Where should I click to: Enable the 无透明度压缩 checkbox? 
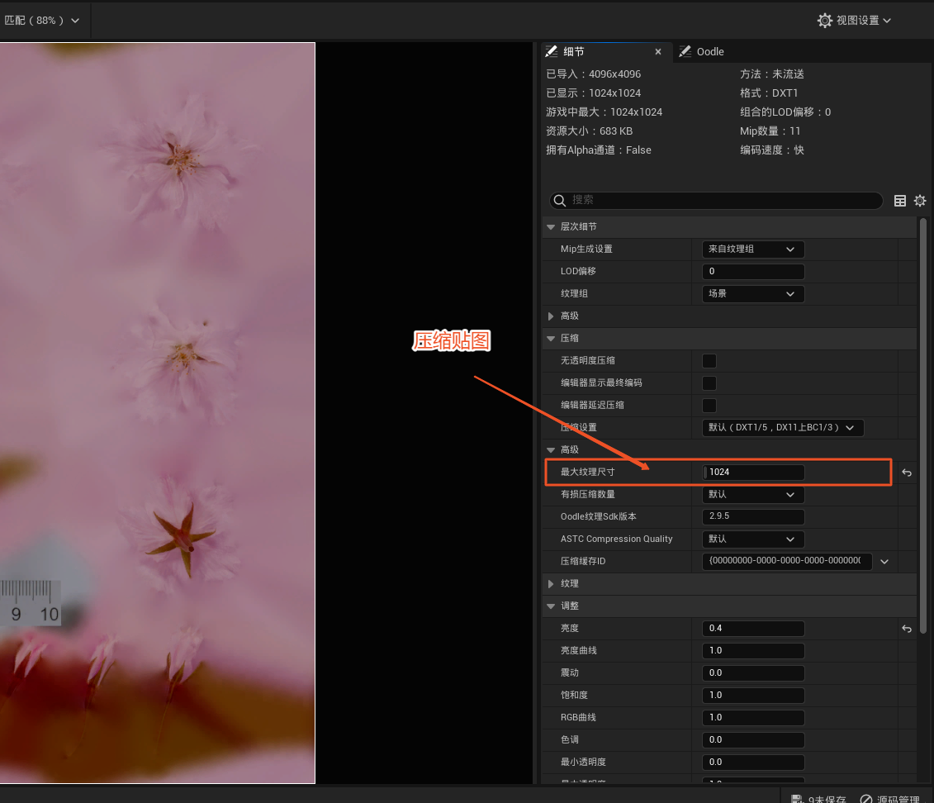click(709, 361)
